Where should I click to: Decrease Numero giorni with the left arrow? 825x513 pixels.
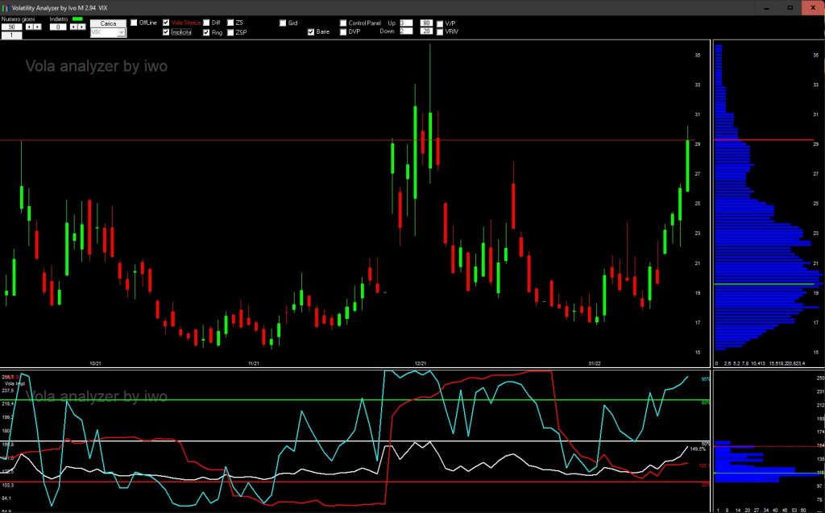[28, 27]
